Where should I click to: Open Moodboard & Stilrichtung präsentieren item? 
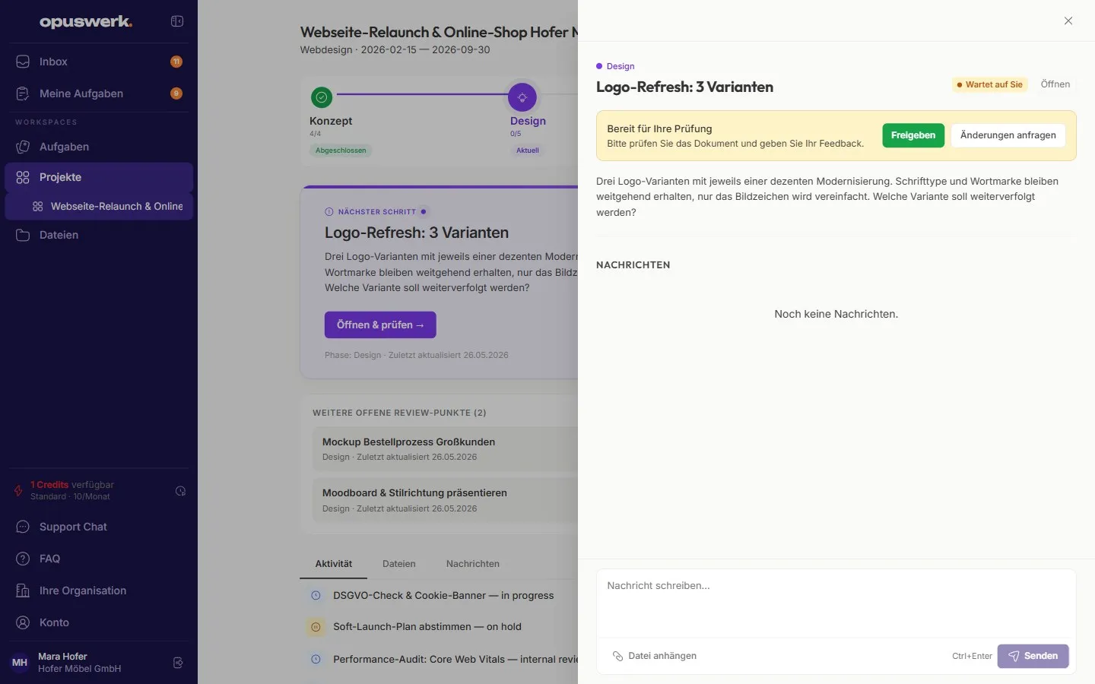[446, 500]
